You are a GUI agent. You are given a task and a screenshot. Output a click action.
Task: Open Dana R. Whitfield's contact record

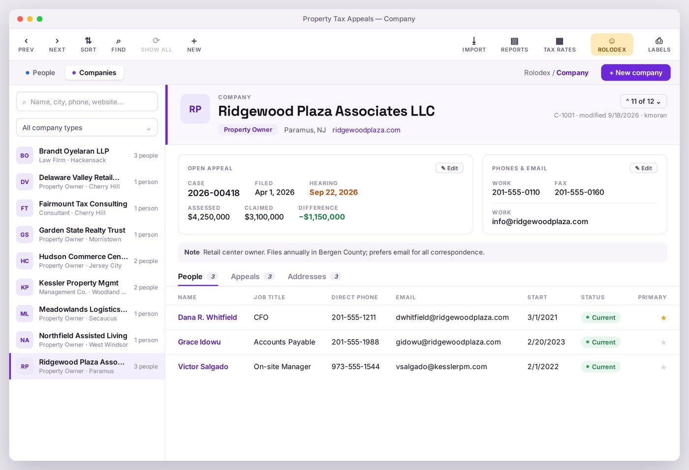207,318
